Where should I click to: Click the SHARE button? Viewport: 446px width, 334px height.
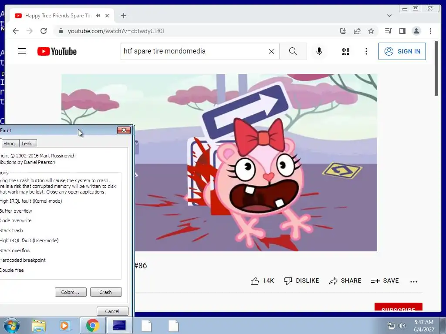[345, 281]
